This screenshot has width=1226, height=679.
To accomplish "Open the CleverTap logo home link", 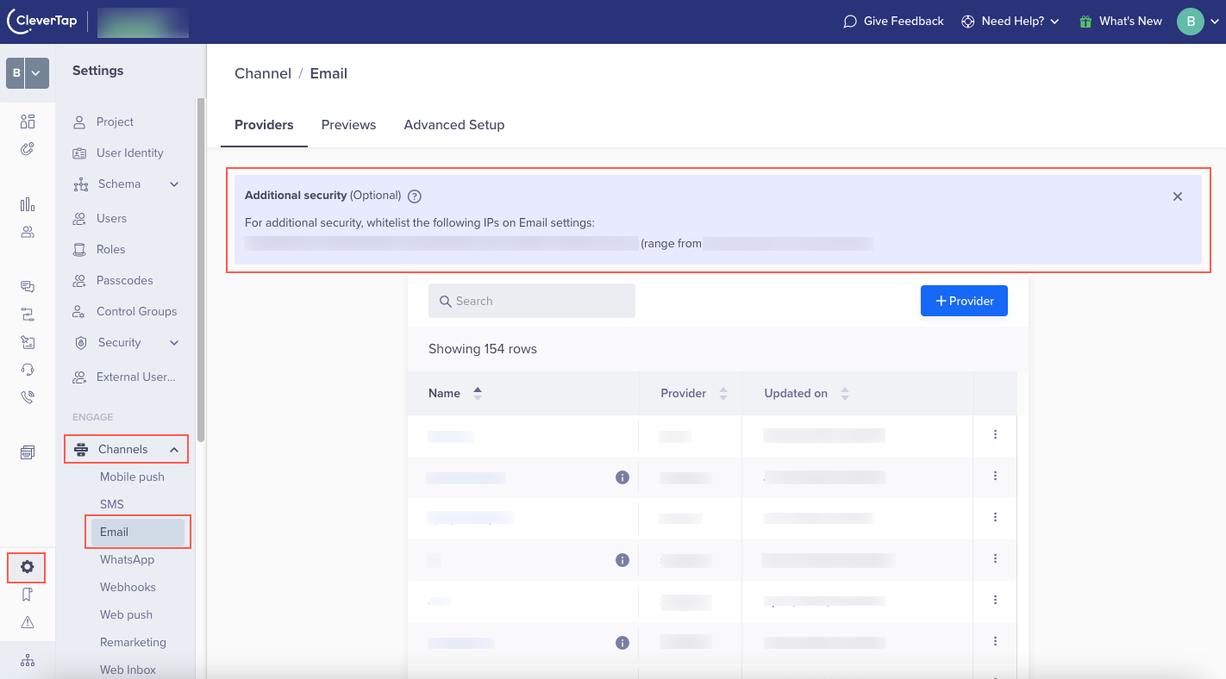I will 41,22.
